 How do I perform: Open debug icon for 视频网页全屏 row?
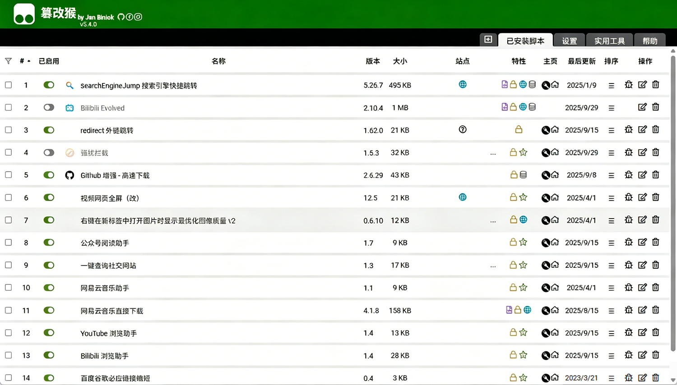pos(629,197)
